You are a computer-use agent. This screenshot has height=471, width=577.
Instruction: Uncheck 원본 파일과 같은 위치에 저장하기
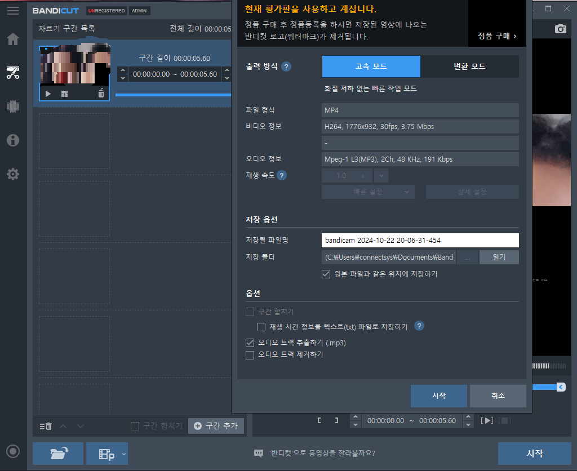point(326,274)
